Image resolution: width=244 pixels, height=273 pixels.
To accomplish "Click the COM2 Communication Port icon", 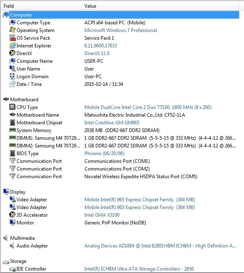I will (x=13, y=169).
